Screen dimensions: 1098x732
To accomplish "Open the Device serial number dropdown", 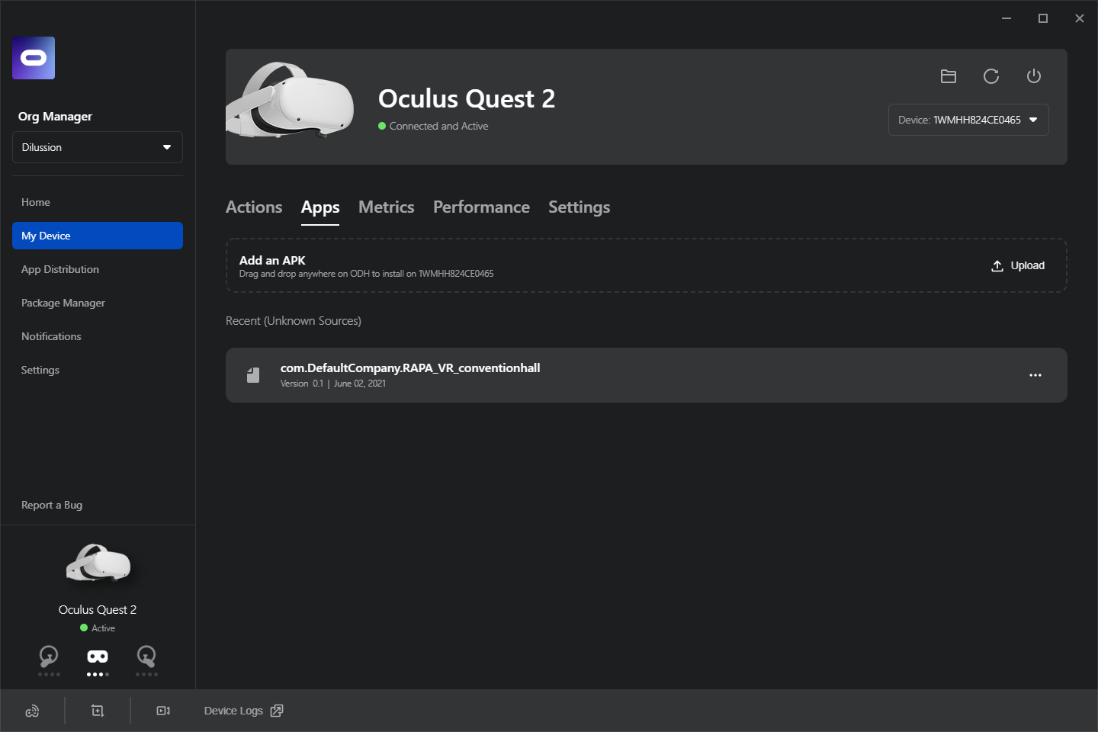I will click(968, 120).
